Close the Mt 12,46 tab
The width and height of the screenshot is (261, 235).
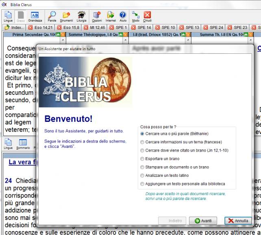86,28
